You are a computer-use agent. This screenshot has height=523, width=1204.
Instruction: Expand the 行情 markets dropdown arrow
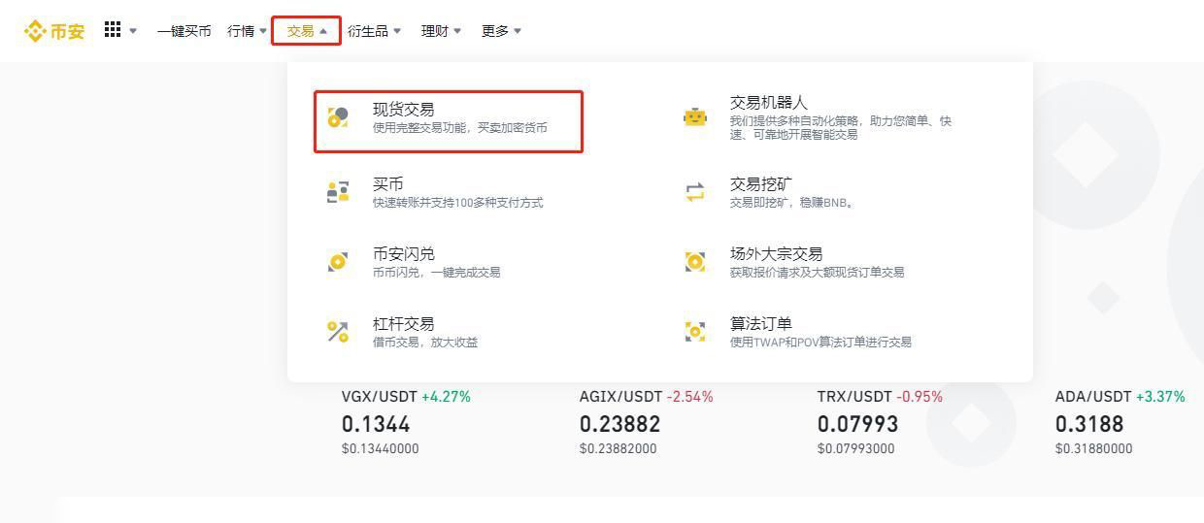click(263, 31)
